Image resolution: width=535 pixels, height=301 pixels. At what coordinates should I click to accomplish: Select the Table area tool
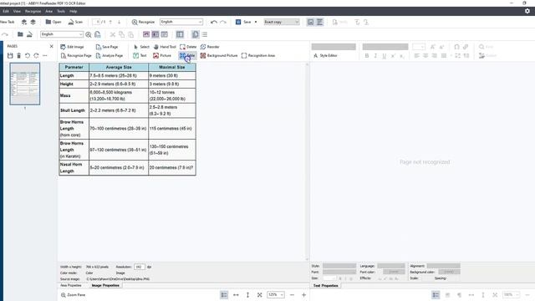click(187, 55)
